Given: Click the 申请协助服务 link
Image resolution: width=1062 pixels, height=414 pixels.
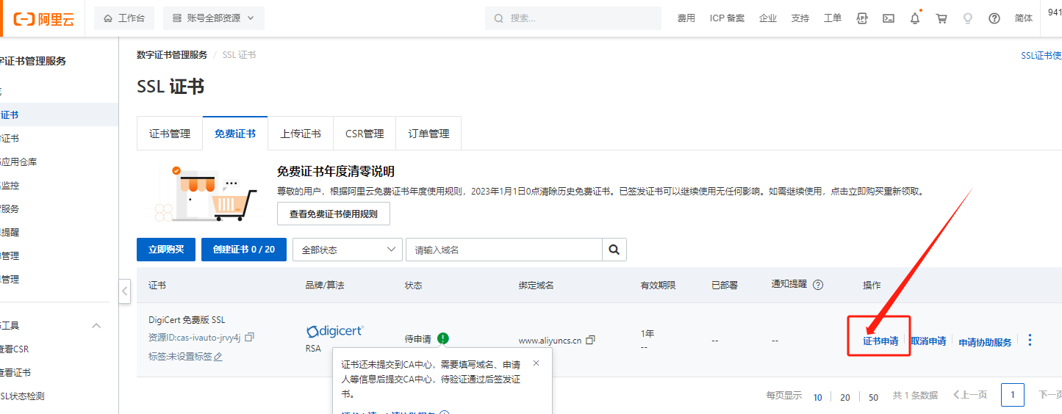Looking at the screenshot, I should click(x=985, y=342).
